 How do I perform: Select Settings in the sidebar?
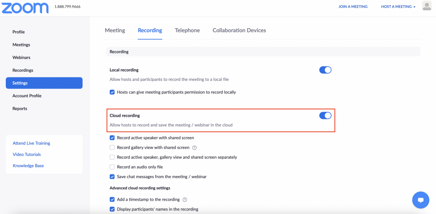(44, 83)
